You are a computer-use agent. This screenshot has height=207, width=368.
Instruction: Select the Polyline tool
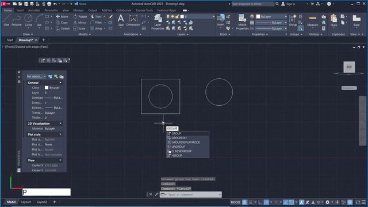(x=17, y=20)
